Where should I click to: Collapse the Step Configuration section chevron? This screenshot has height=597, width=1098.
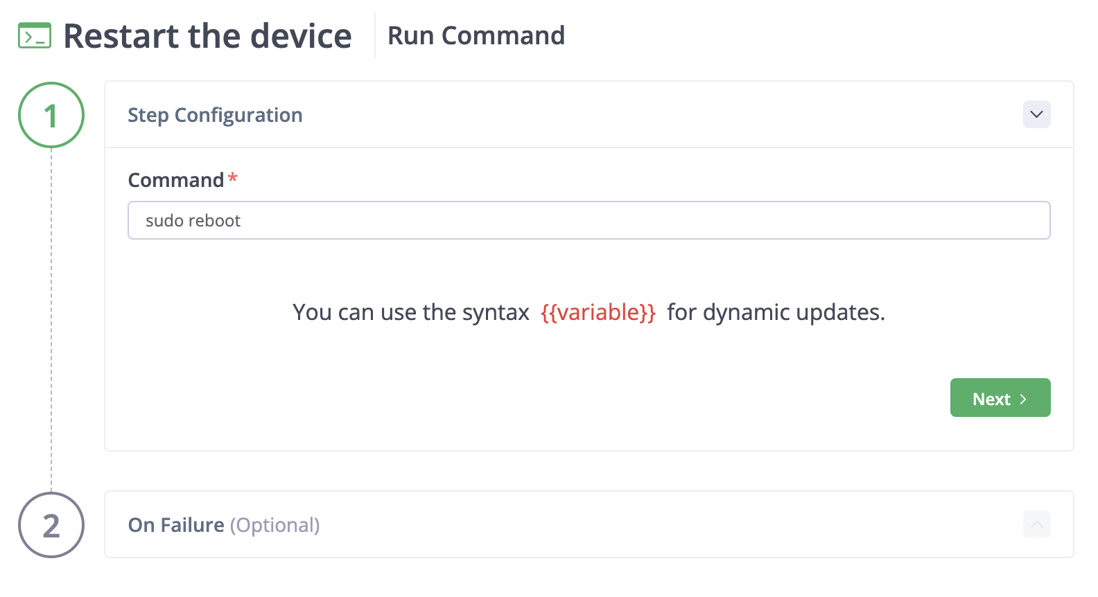click(x=1036, y=114)
